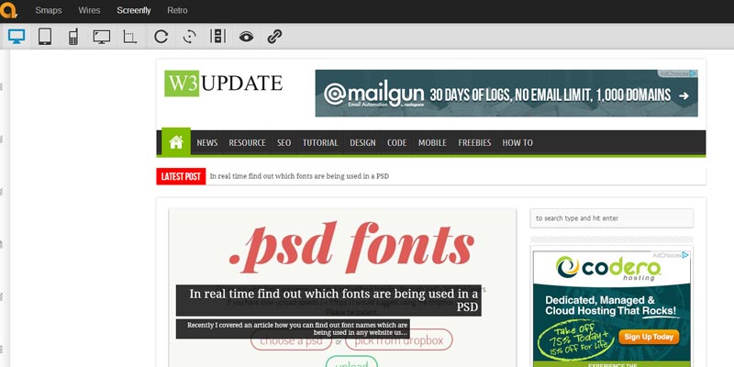The image size is (734, 367).
Task: Open the RESOURCE menu in site navigation
Action: pyautogui.click(x=247, y=143)
